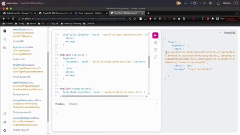
Task: Open the Fix bookmarks folder
Action: 41,24
